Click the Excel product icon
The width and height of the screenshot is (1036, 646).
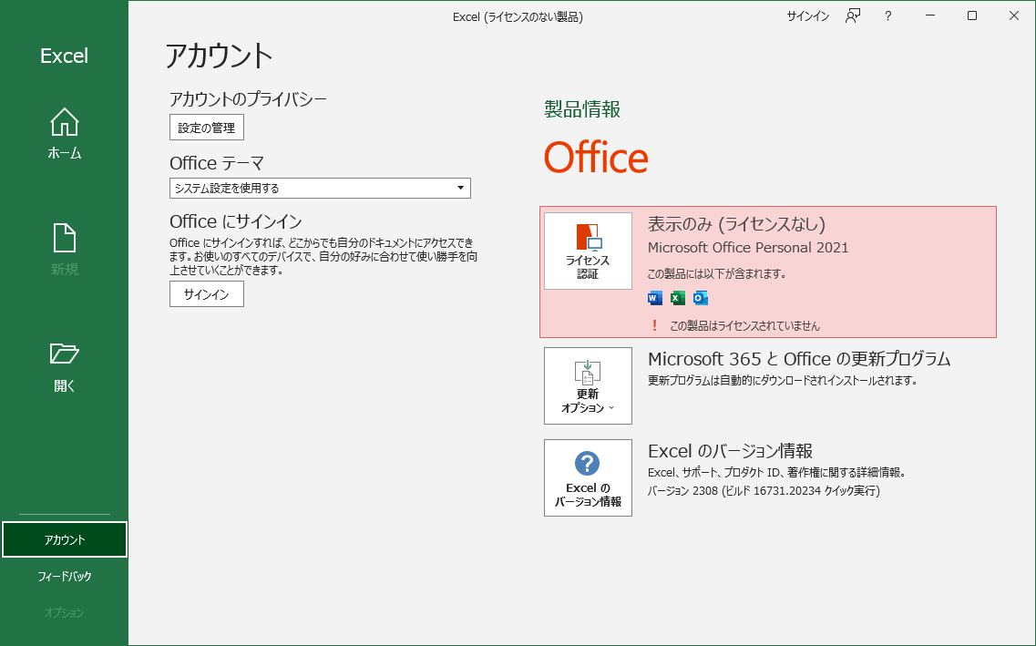(x=676, y=298)
